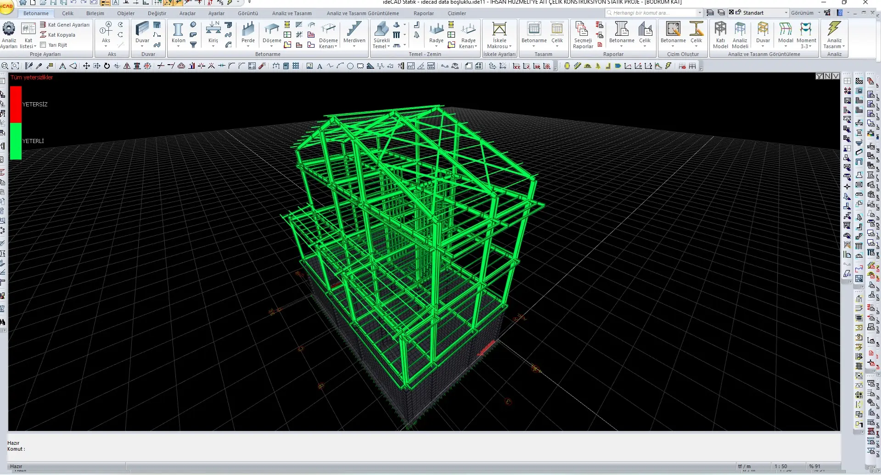The height and width of the screenshot is (475, 881).
Task: Select the Kolon tool
Action: click(178, 31)
